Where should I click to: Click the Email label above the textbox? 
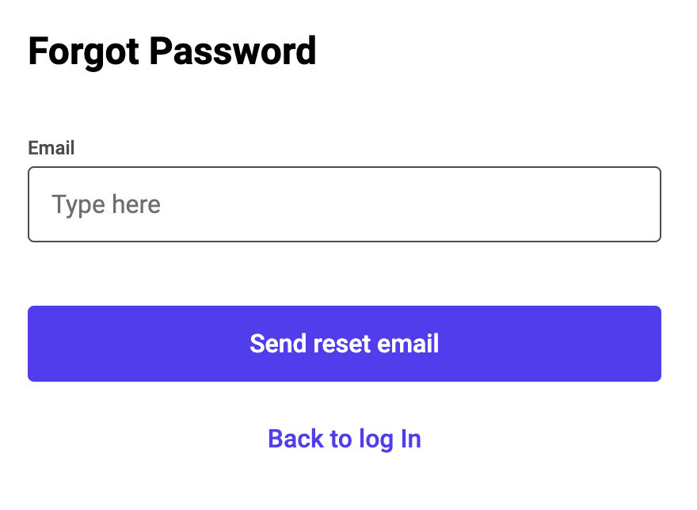51,148
